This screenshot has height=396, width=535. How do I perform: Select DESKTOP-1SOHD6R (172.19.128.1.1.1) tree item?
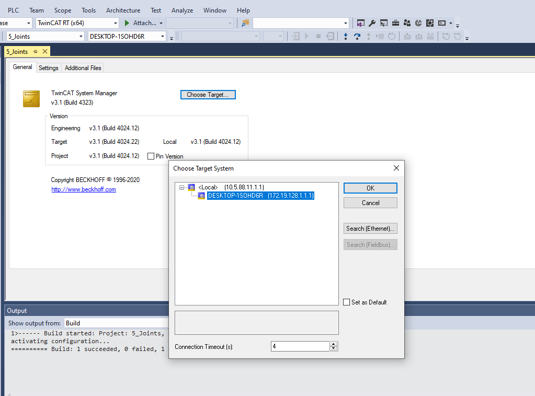(260, 196)
